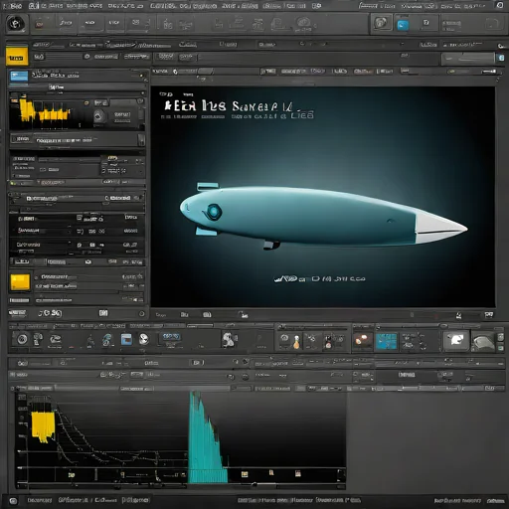The width and height of the screenshot is (509, 509).
Task: Expand the collapsed section header in left panel
Action: 78,198
